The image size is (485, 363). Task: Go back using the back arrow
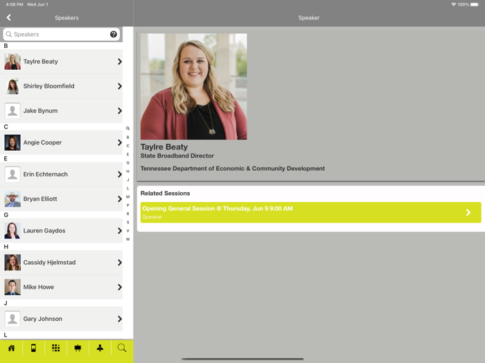8,17
